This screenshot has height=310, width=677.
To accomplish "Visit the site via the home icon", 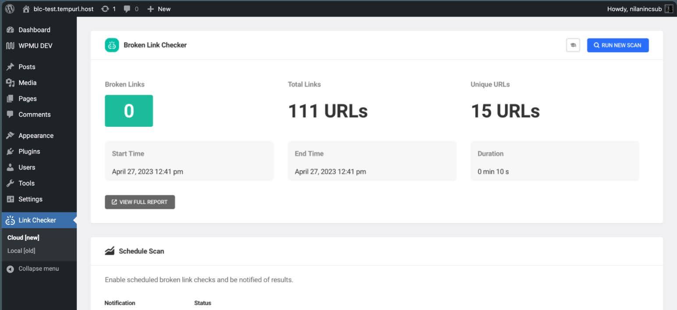I will [26, 8].
